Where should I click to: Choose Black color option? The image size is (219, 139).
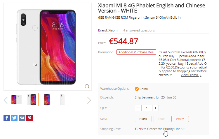click(x=143, y=119)
